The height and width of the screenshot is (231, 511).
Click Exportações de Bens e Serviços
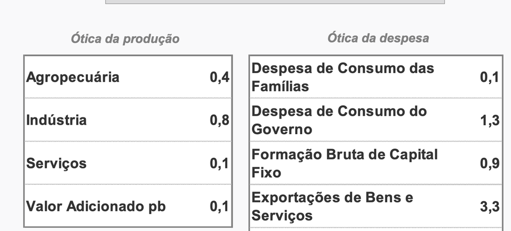(332, 206)
